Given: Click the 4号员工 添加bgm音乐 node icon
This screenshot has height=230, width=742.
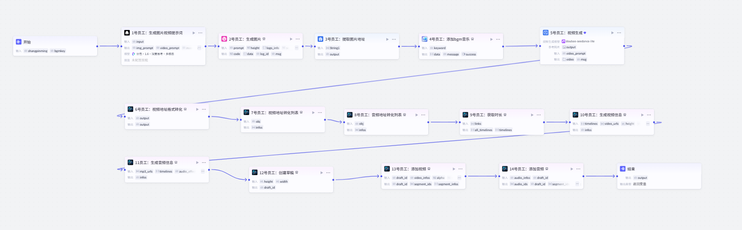Looking at the screenshot, I should [424, 39].
